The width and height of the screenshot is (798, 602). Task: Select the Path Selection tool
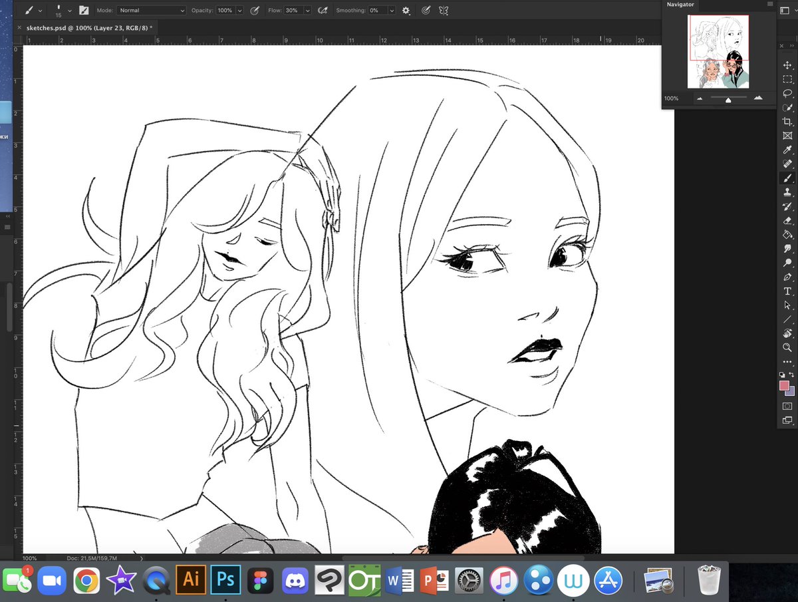click(x=787, y=305)
